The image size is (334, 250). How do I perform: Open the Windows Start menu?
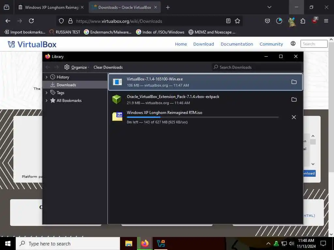tap(8, 243)
